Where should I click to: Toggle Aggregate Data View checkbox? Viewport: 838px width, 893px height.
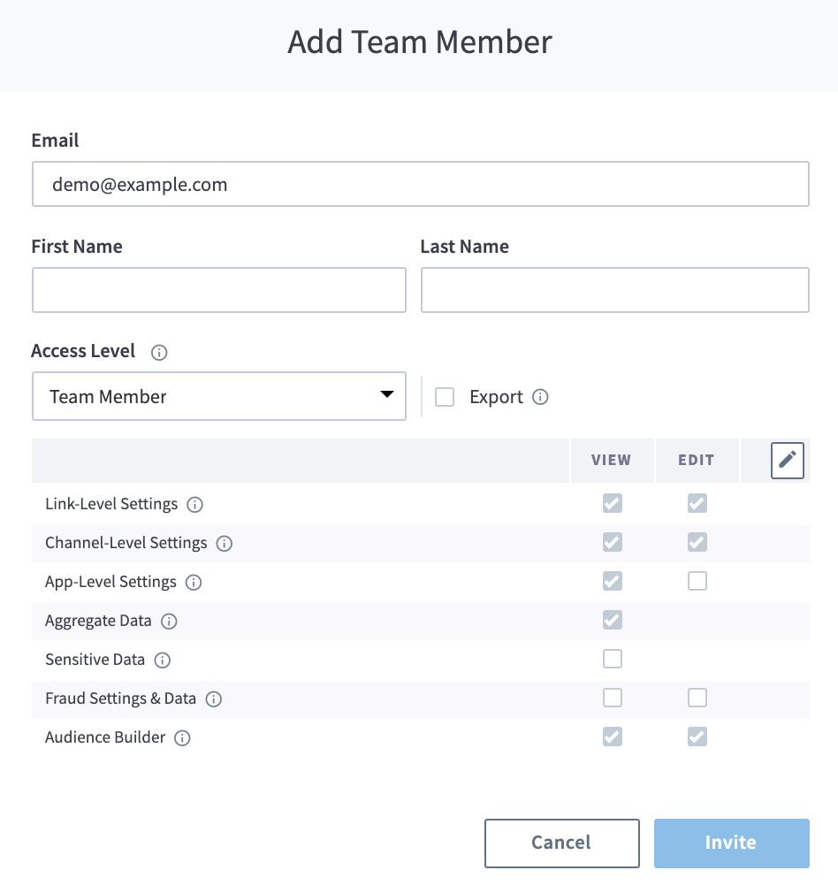613,620
